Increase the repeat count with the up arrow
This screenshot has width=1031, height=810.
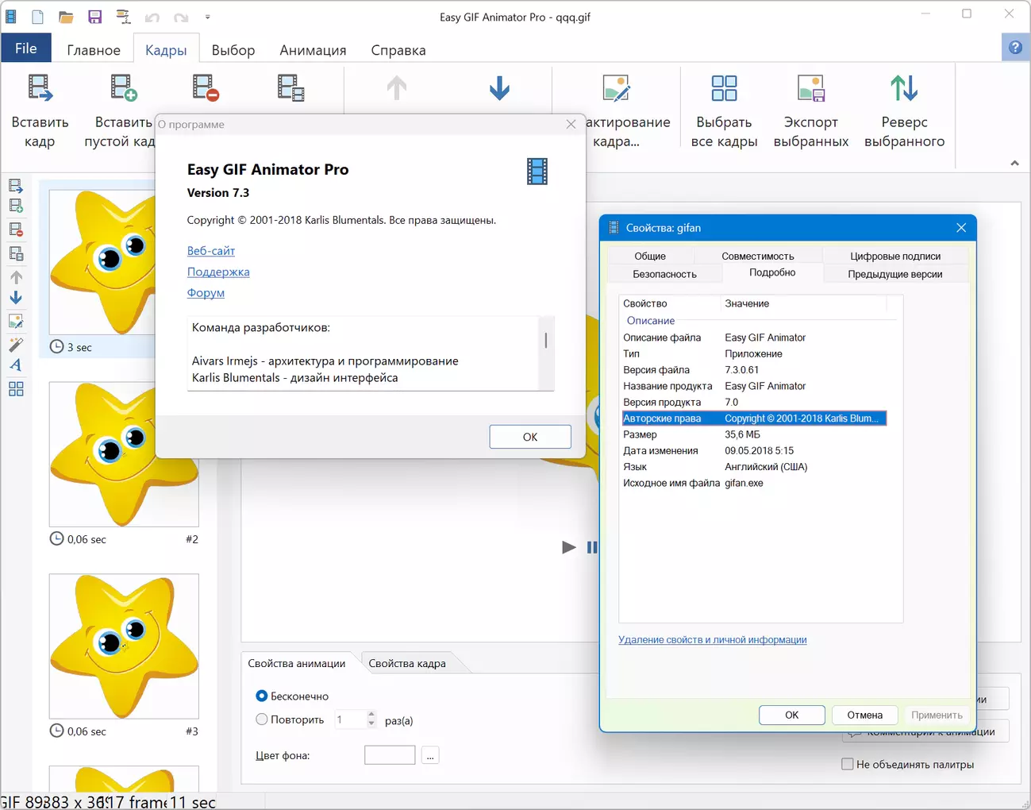click(x=371, y=715)
